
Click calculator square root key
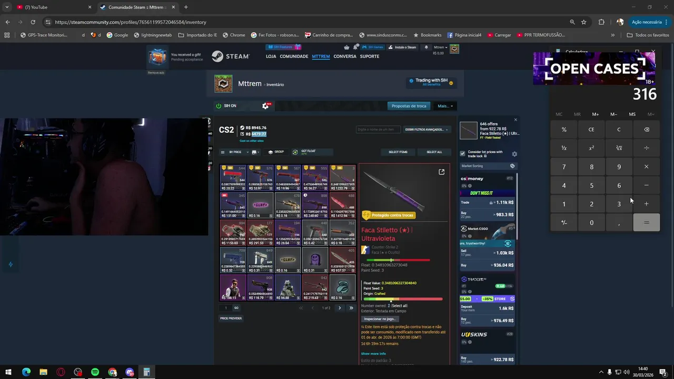pyautogui.click(x=619, y=148)
